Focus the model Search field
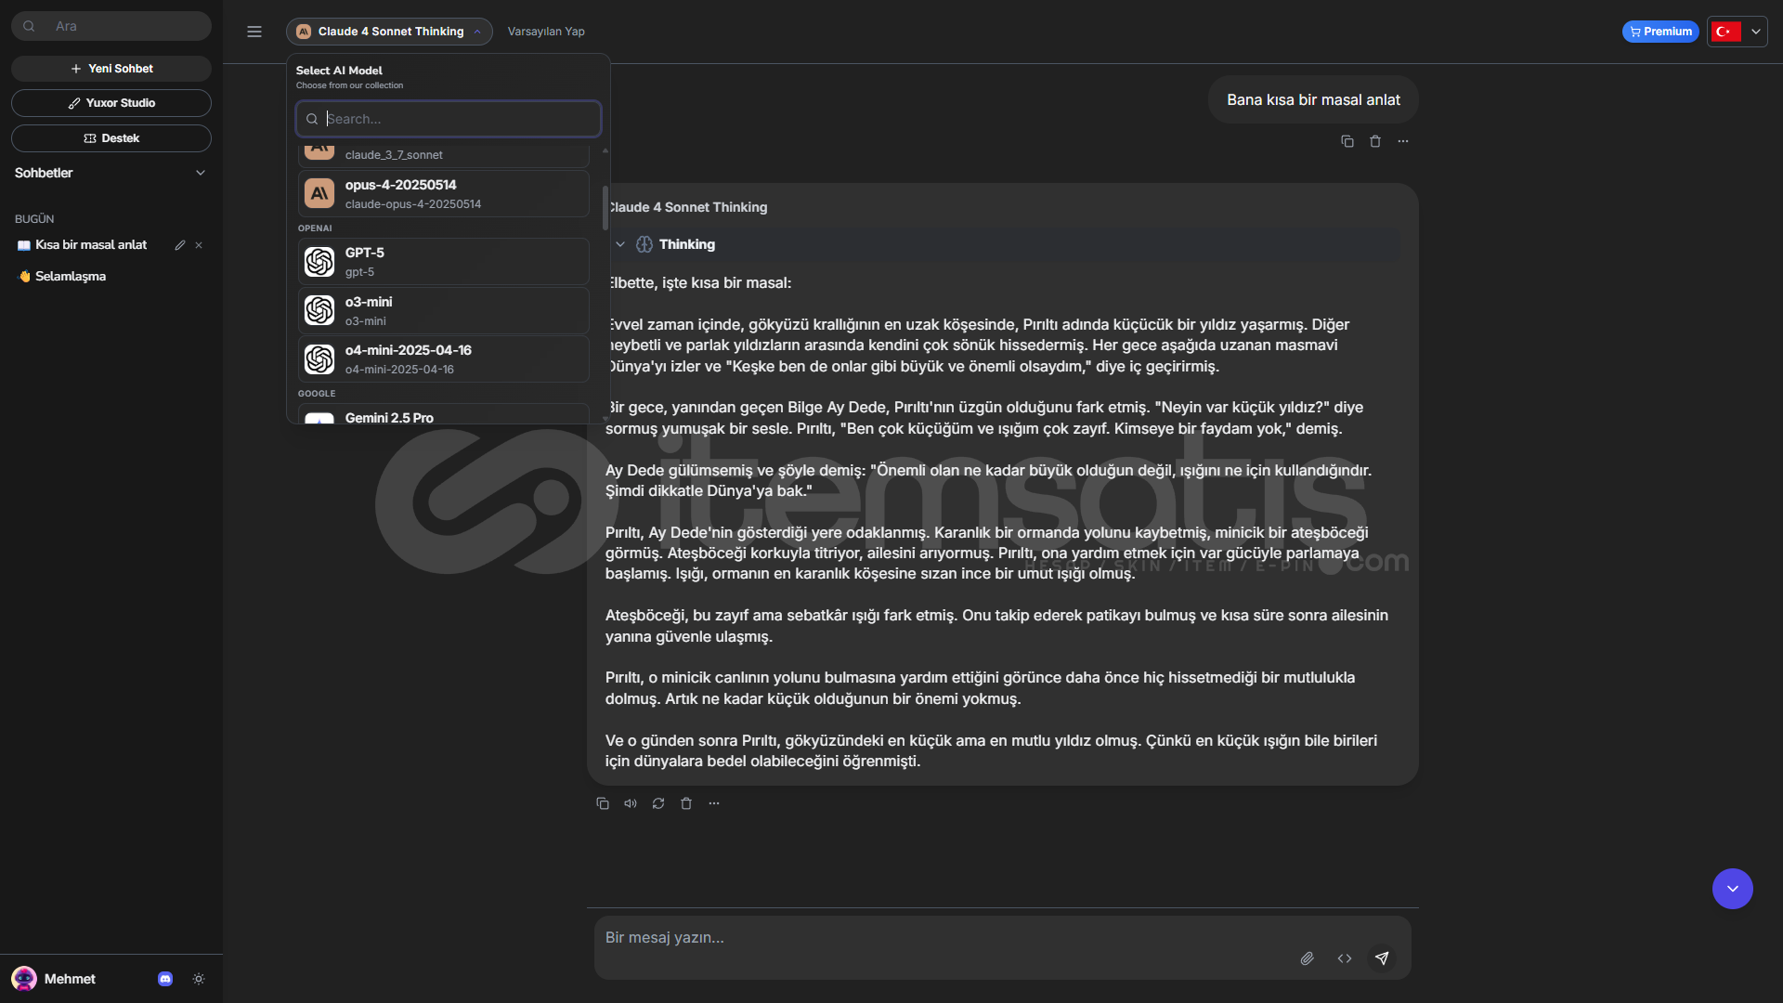1783x1003 pixels. click(x=449, y=119)
